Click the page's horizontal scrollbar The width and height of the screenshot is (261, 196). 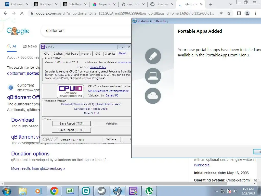coord(116,184)
